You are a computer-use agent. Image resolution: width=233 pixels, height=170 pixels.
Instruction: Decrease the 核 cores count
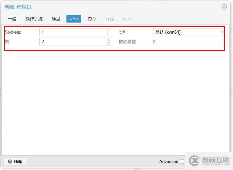(108, 43)
